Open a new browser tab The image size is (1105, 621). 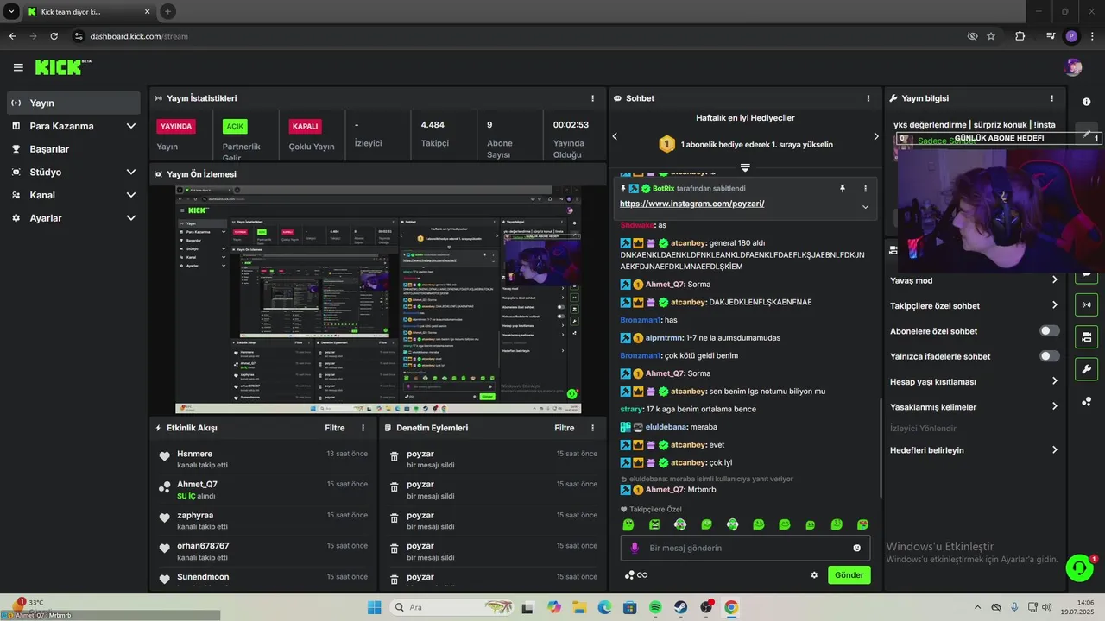167,11
